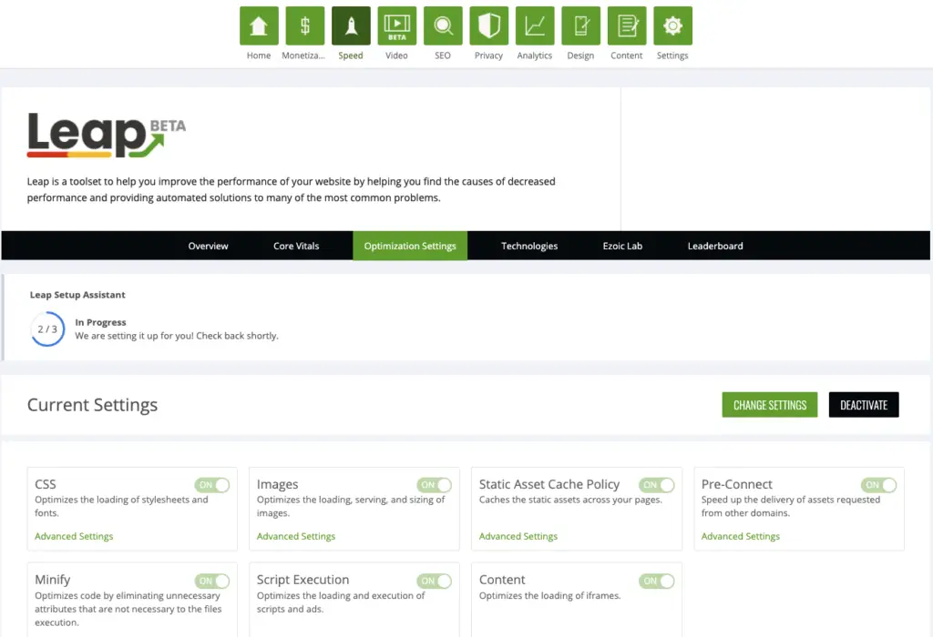Toggle the Script Execution switch
The width and height of the screenshot is (933, 637).
(x=435, y=581)
